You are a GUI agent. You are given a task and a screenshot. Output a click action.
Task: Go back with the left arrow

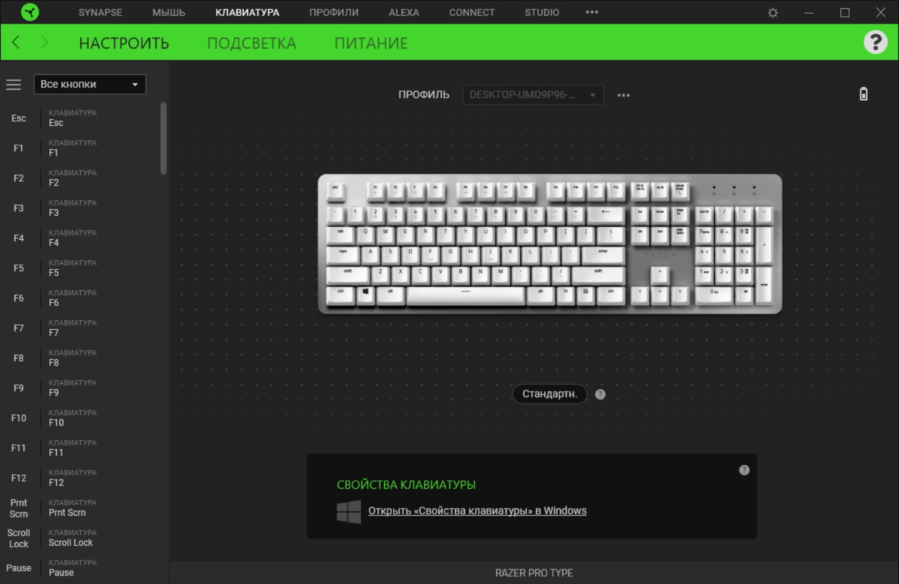pyautogui.click(x=16, y=42)
